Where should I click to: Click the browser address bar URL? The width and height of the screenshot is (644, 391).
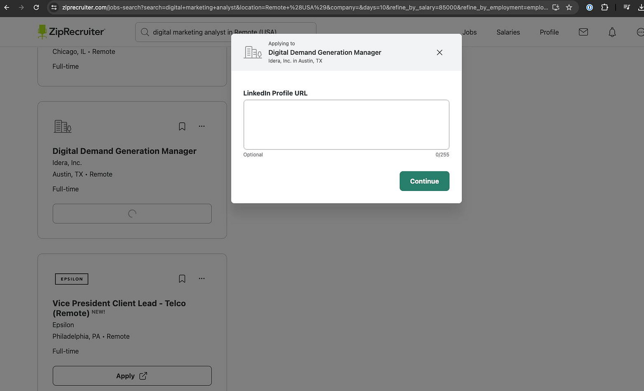click(x=304, y=8)
